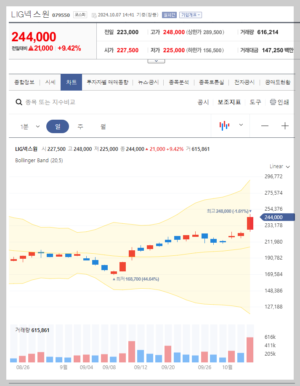Image resolution: width=300 pixels, height=386 pixels.
Task: Open the 보조지표 indicator settings
Action: pos(229,102)
